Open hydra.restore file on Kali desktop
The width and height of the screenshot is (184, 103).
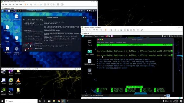17,17
